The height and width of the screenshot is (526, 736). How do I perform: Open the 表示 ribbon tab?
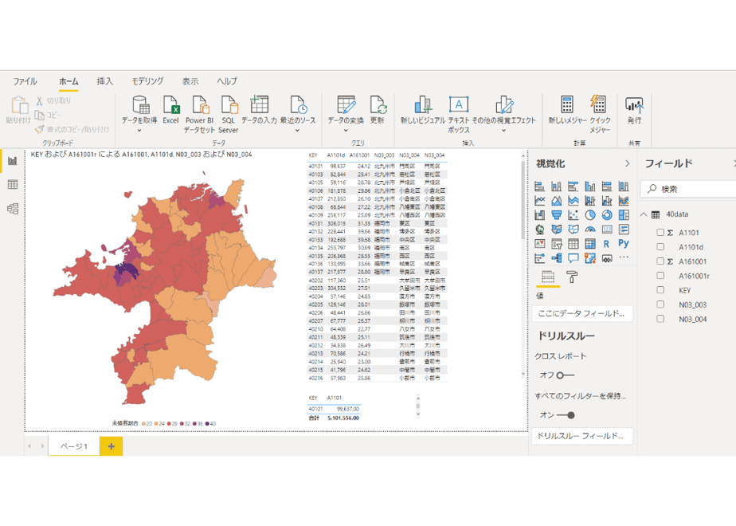click(190, 81)
